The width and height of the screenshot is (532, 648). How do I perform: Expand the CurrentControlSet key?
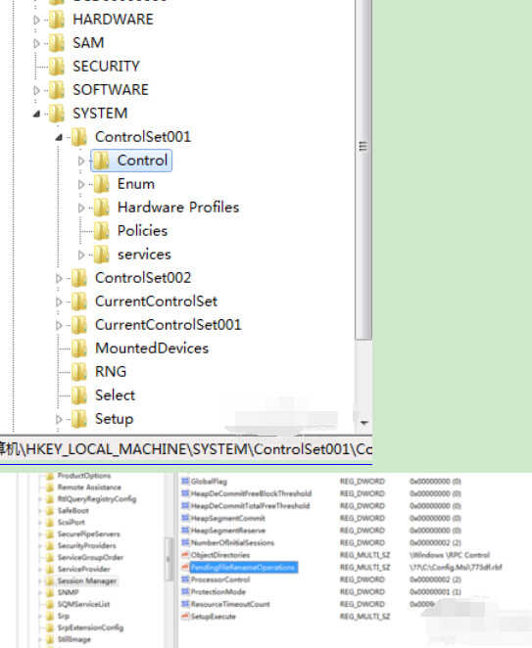[x=59, y=302]
